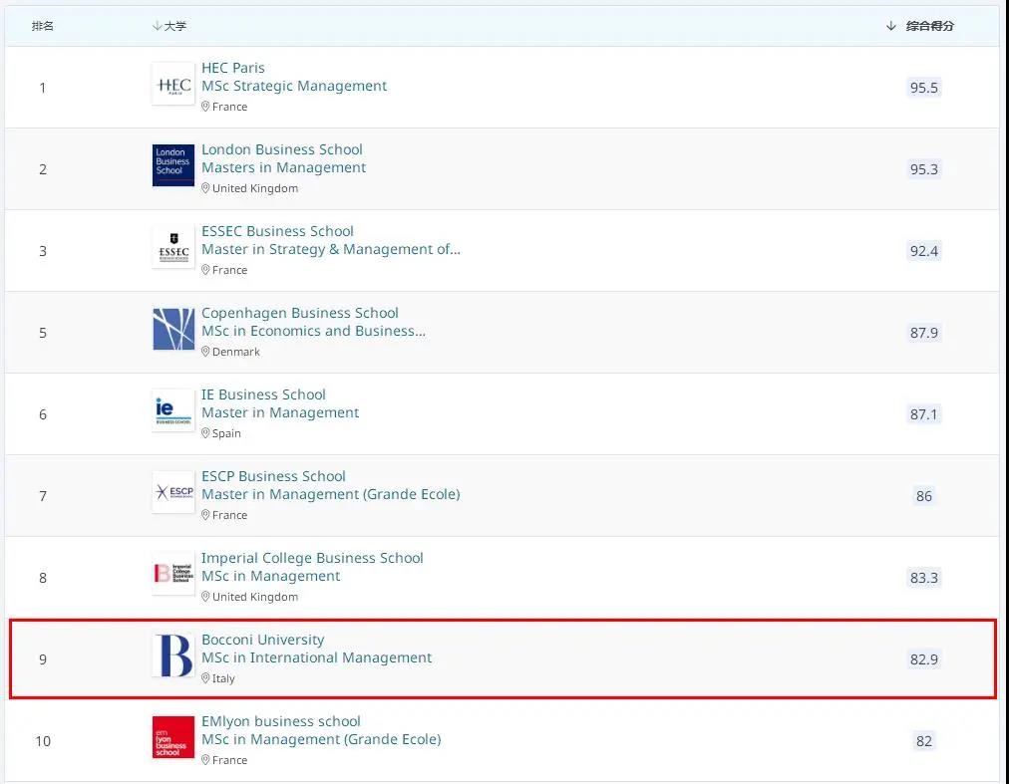Open the MSc in Economics and Business link
Viewport: 1009px width, 784px height.
[x=313, y=331]
